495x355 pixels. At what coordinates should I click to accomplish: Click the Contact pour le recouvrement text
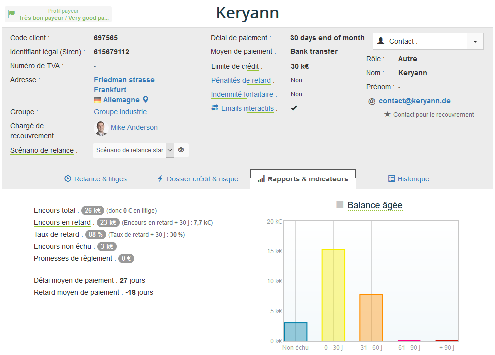coord(434,115)
